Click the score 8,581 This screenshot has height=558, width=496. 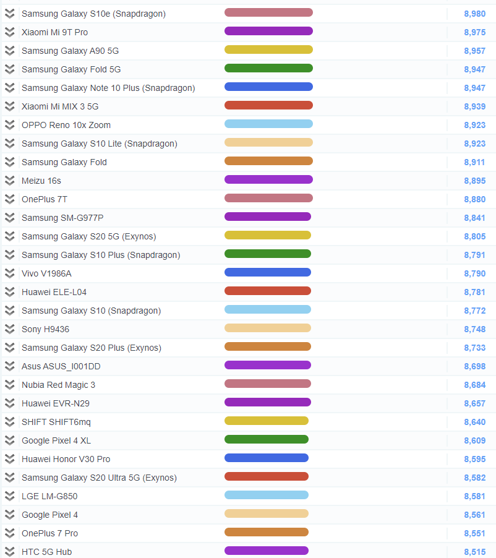474,496
